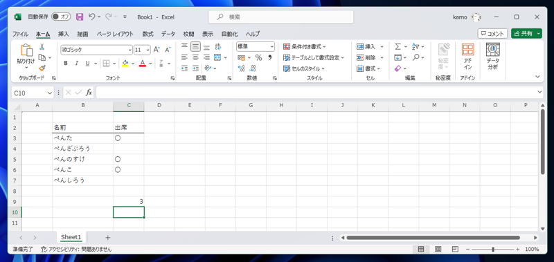The width and height of the screenshot is (554, 262).
Task: Click the Increase Indent icon
Action: click(195, 68)
